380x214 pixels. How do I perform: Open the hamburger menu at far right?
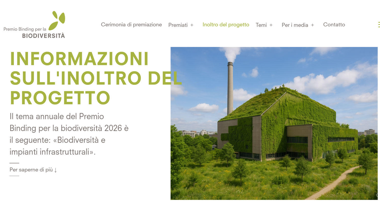(379, 25)
